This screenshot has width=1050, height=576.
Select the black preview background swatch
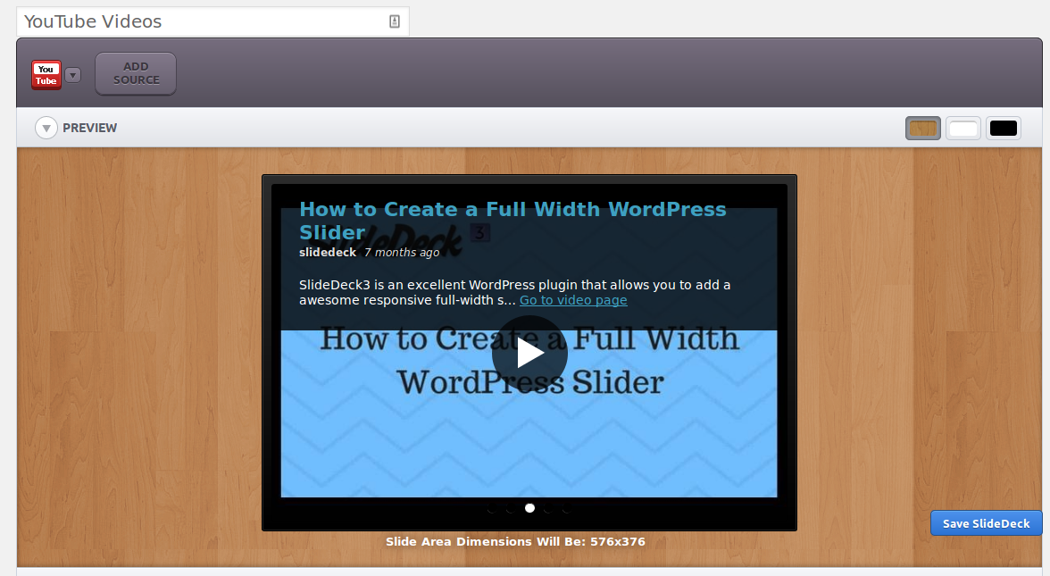click(1004, 128)
